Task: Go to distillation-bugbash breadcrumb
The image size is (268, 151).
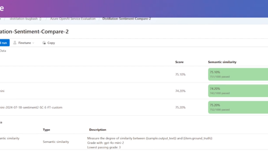Action: 24,19
